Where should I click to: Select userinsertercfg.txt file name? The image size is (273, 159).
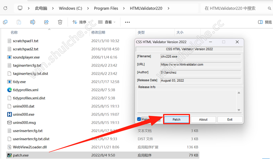click(28, 131)
